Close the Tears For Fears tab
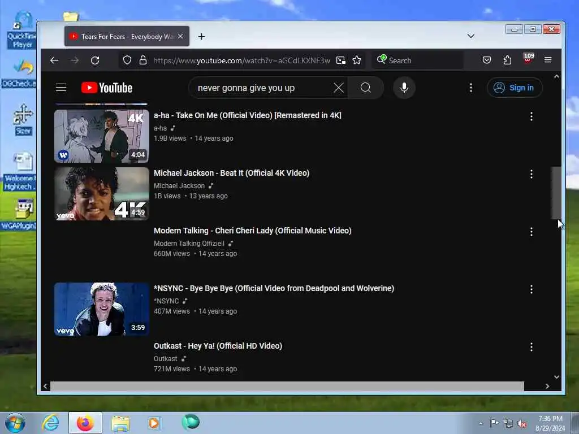The image size is (579, 434). pyautogui.click(x=180, y=36)
